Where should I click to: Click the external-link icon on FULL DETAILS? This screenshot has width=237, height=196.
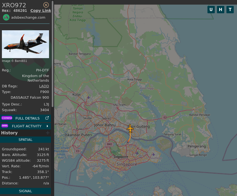(47, 118)
